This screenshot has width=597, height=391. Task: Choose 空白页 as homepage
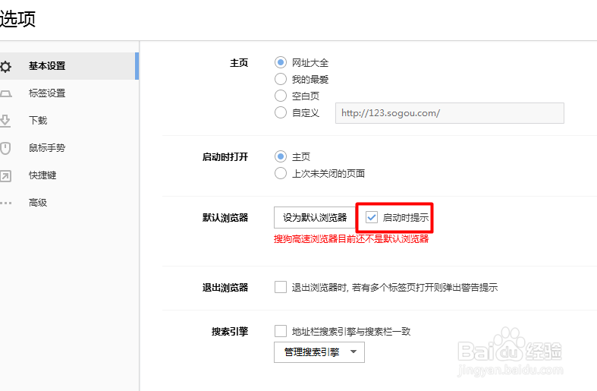[281, 96]
